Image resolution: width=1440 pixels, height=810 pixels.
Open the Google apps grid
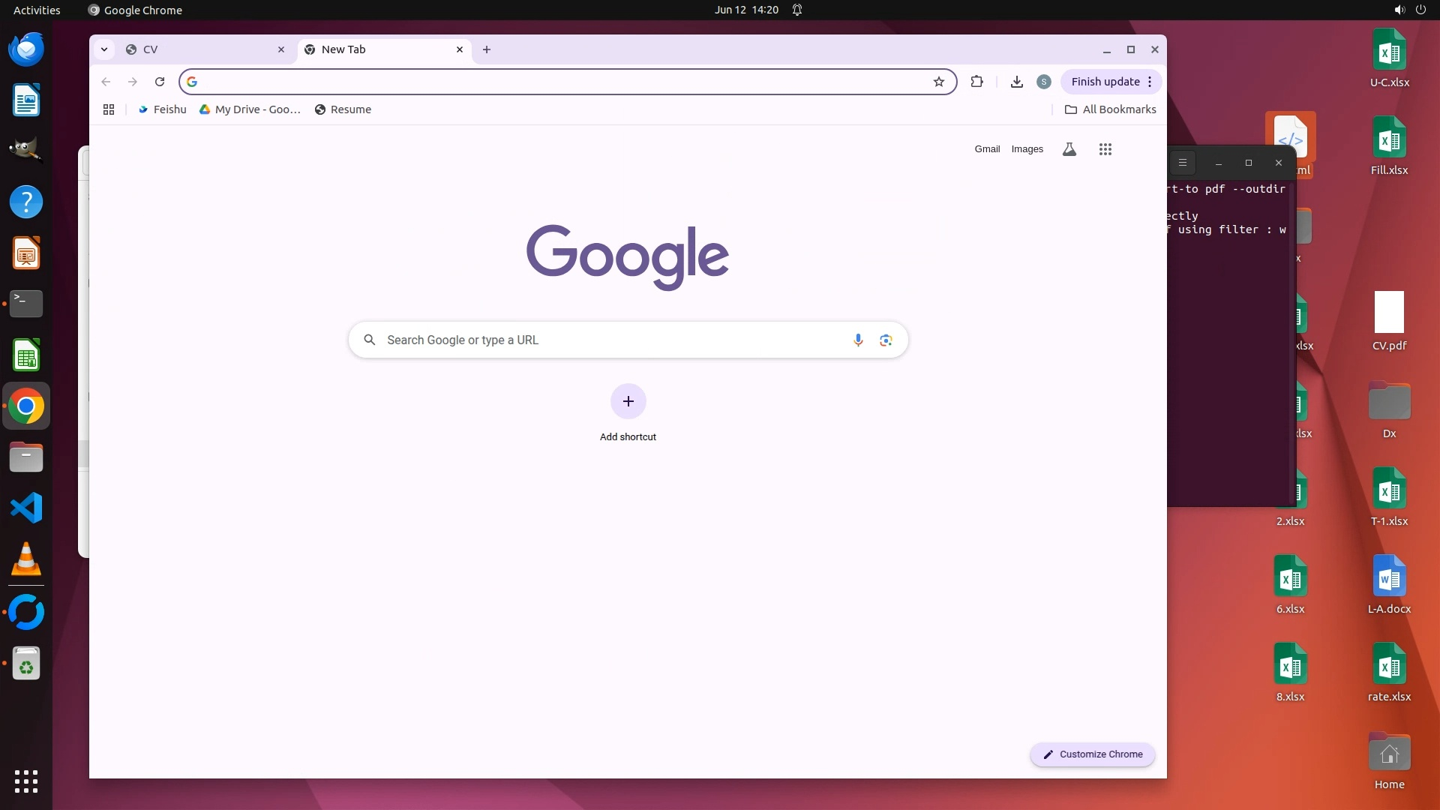click(x=1105, y=149)
